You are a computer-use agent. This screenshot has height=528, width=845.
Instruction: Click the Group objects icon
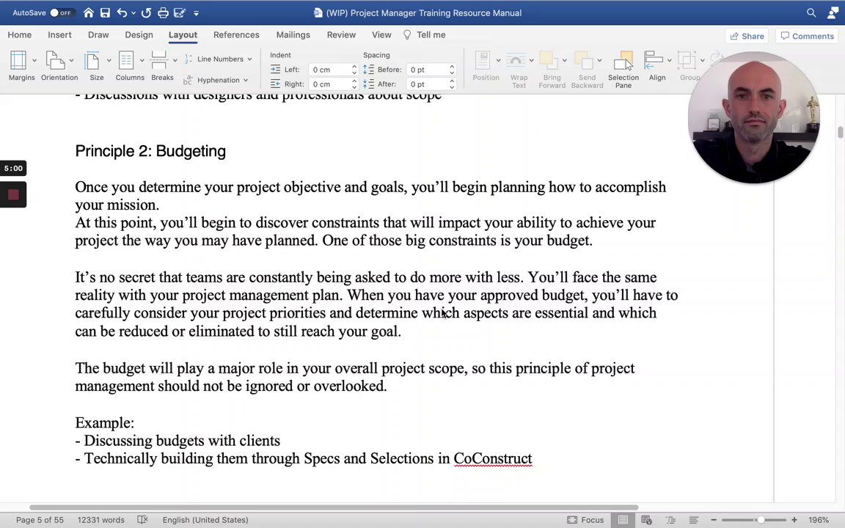coord(687,60)
